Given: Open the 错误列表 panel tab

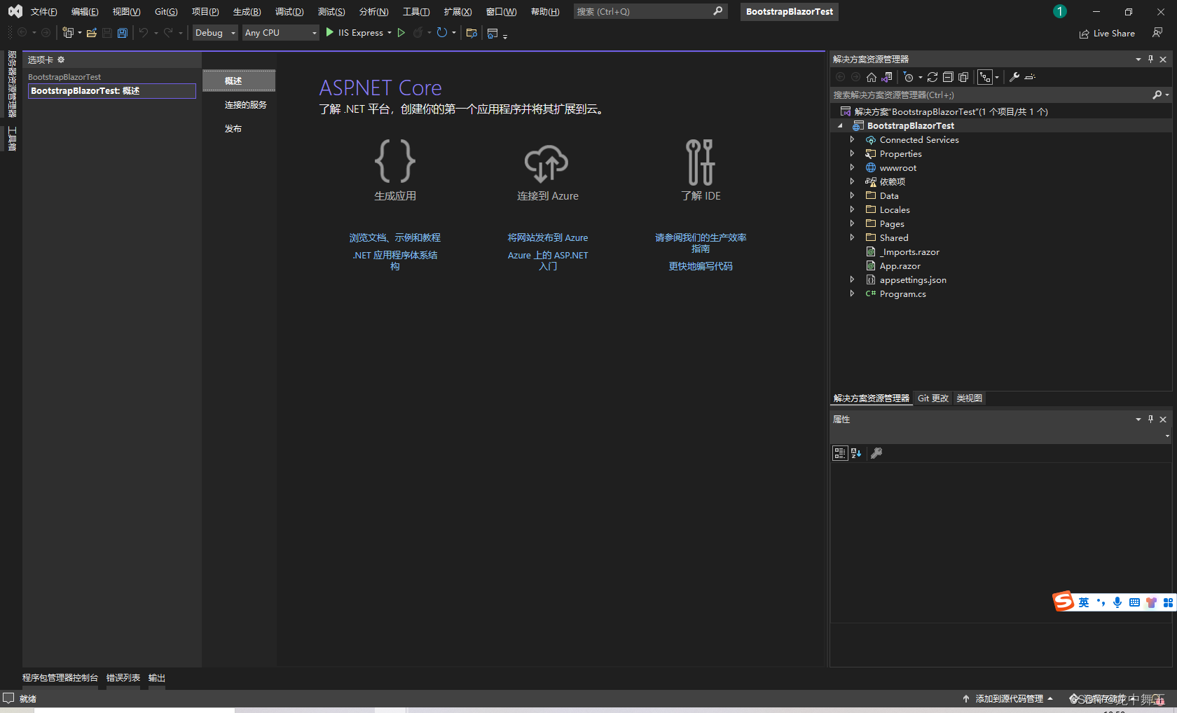Looking at the screenshot, I should (x=123, y=678).
